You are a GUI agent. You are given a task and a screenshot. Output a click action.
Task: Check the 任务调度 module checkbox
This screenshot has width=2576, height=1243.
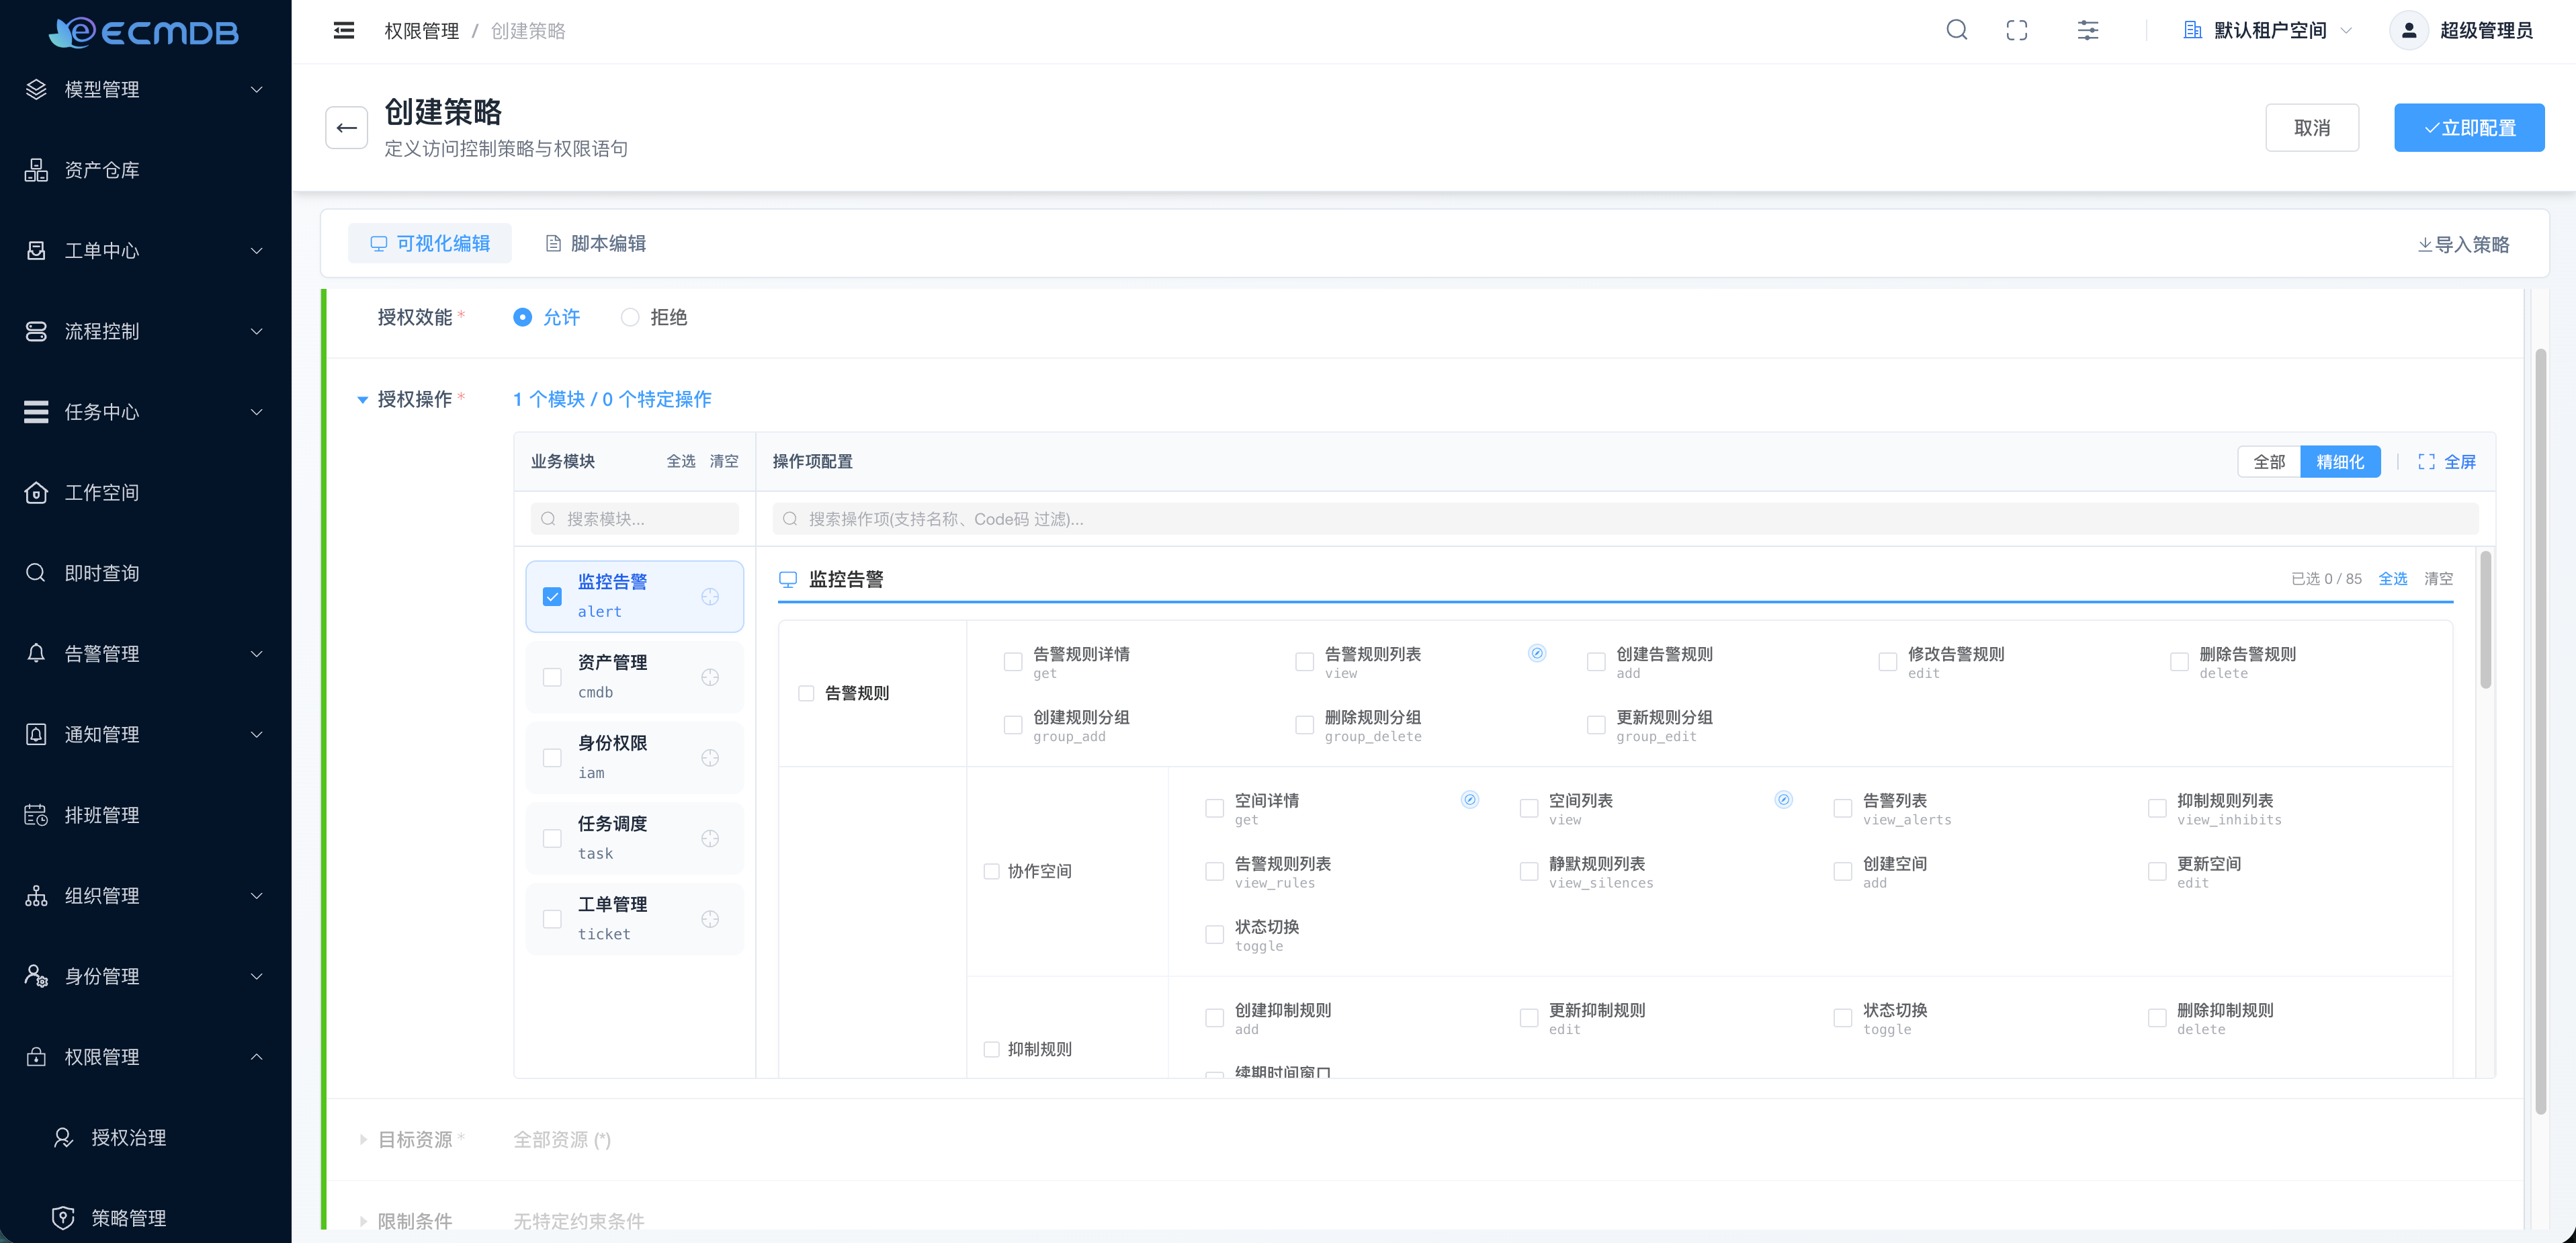[552, 839]
